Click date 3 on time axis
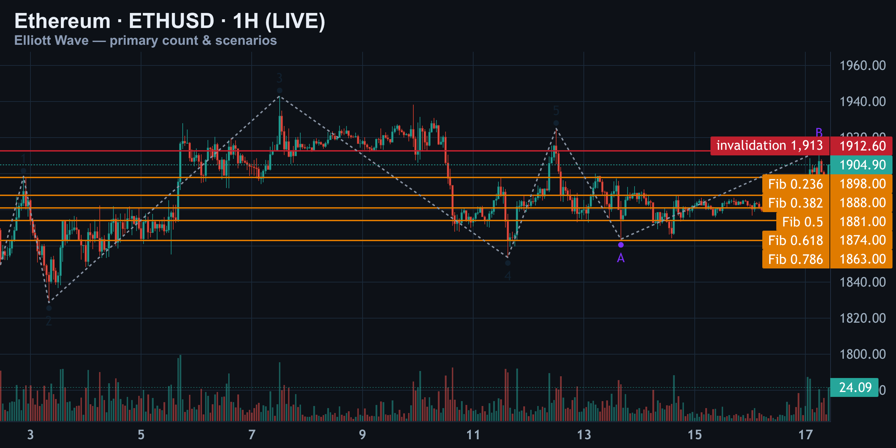This screenshot has height=448, width=896. coord(30,435)
